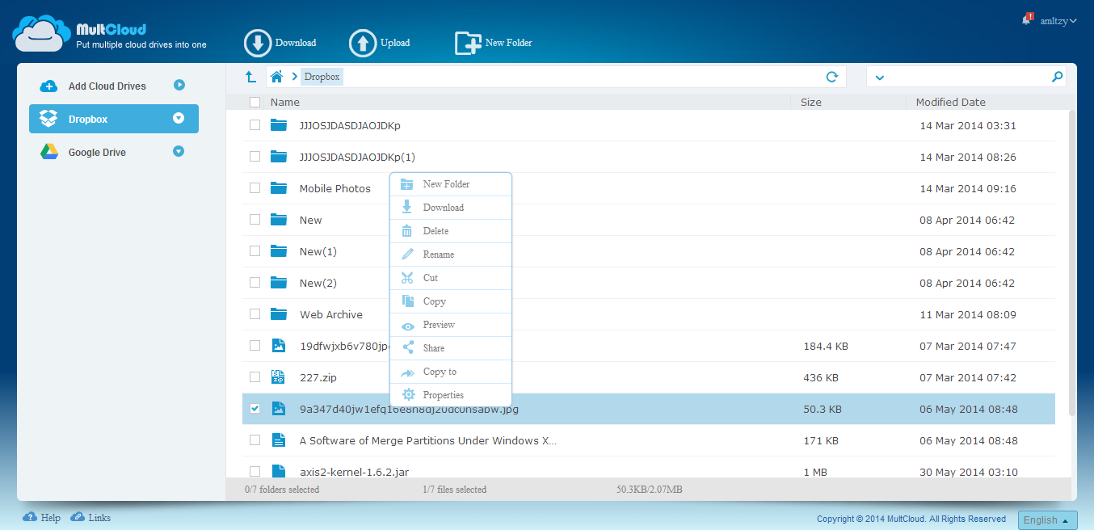Click the file list vertical scrollbar
Viewport: 1094px width, 530px height.
click(1071, 263)
